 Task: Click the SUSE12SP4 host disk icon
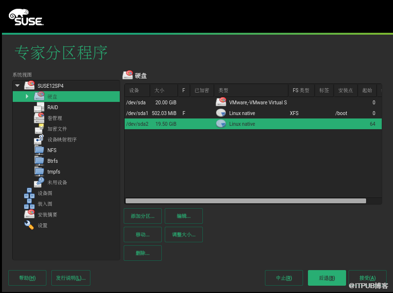(29, 85)
